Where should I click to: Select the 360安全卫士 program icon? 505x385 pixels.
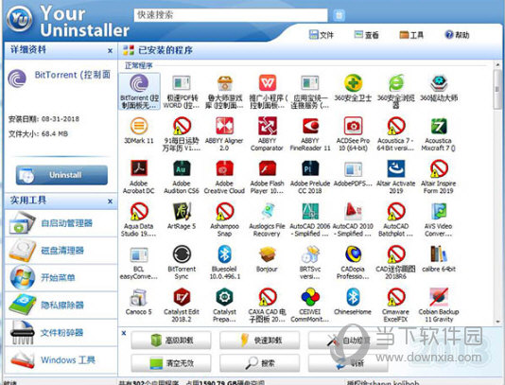coord(353,83)
